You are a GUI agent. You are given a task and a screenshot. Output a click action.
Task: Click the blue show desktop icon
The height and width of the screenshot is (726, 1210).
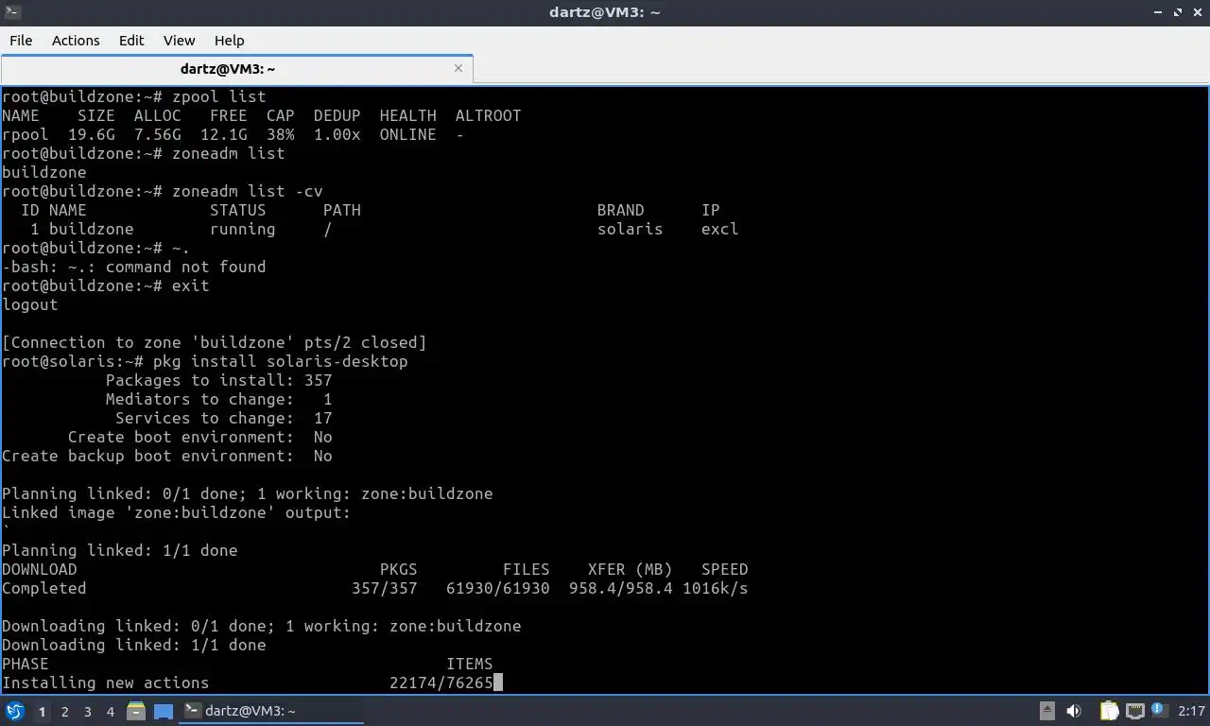[164, 711]
